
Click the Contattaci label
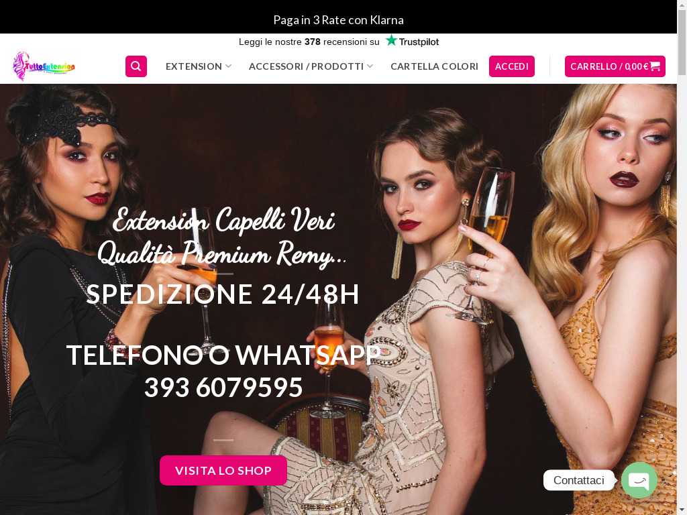pos(578,480)
